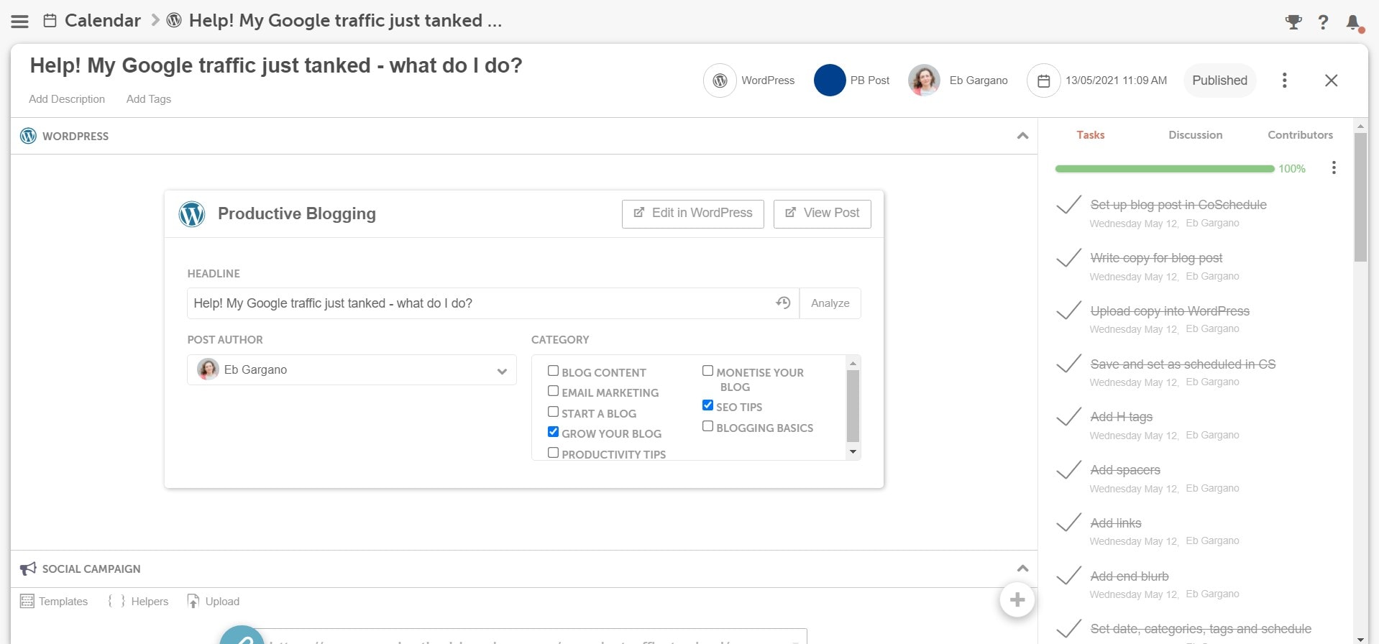Switch to the Discussion tab
This screenshot has width=1379, height=644.
pyautogui.click(x=1195, y=135)
